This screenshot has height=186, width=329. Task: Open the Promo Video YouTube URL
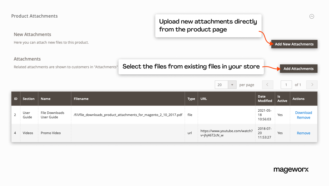point(226,133)
